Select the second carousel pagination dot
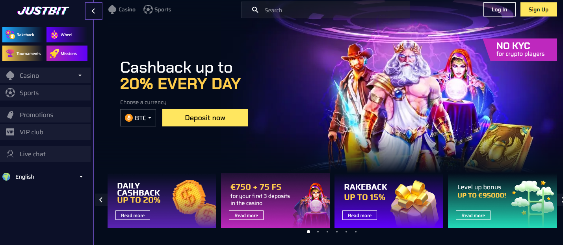This screenshot has height=245, width=563. [x=318, y=232]
